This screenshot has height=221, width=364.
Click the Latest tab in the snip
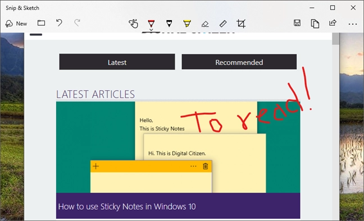point(117,62)
